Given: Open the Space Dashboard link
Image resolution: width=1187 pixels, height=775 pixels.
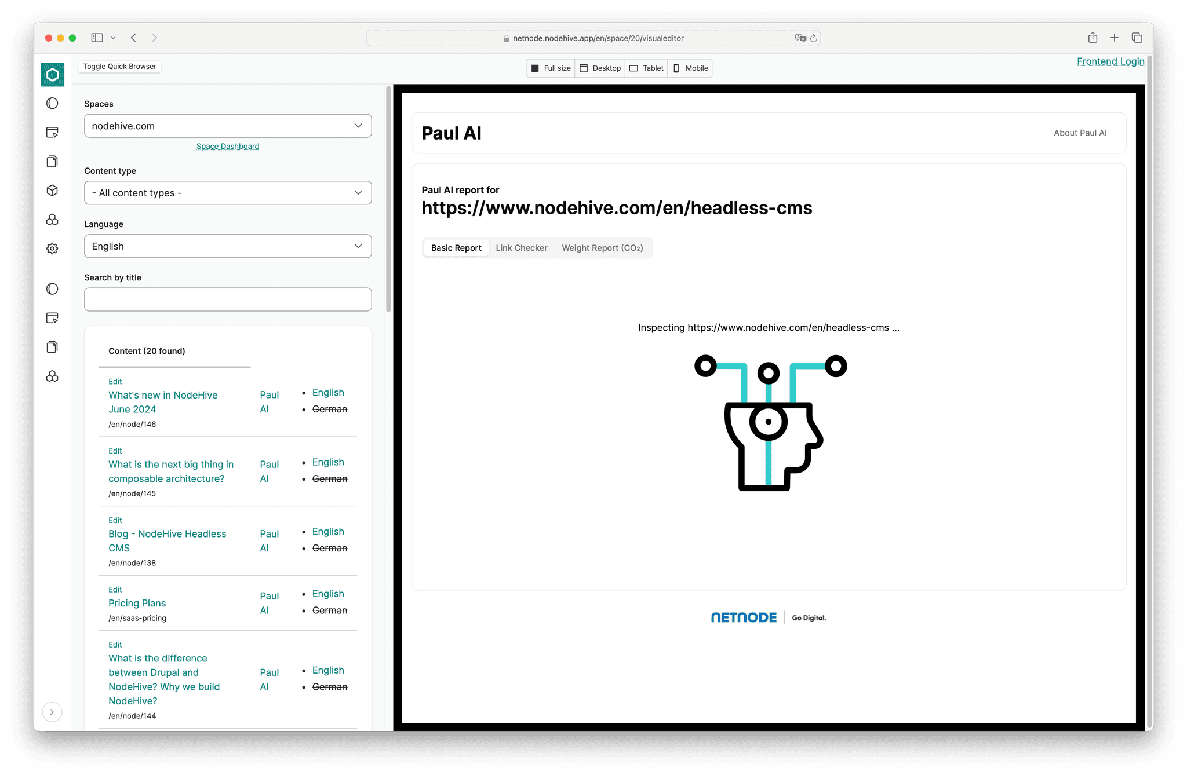Looking at the screenshot, I should (x=228, y=146).
